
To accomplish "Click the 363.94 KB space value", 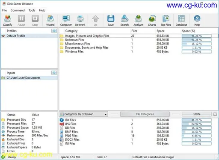I will click(x=163, y=124).
